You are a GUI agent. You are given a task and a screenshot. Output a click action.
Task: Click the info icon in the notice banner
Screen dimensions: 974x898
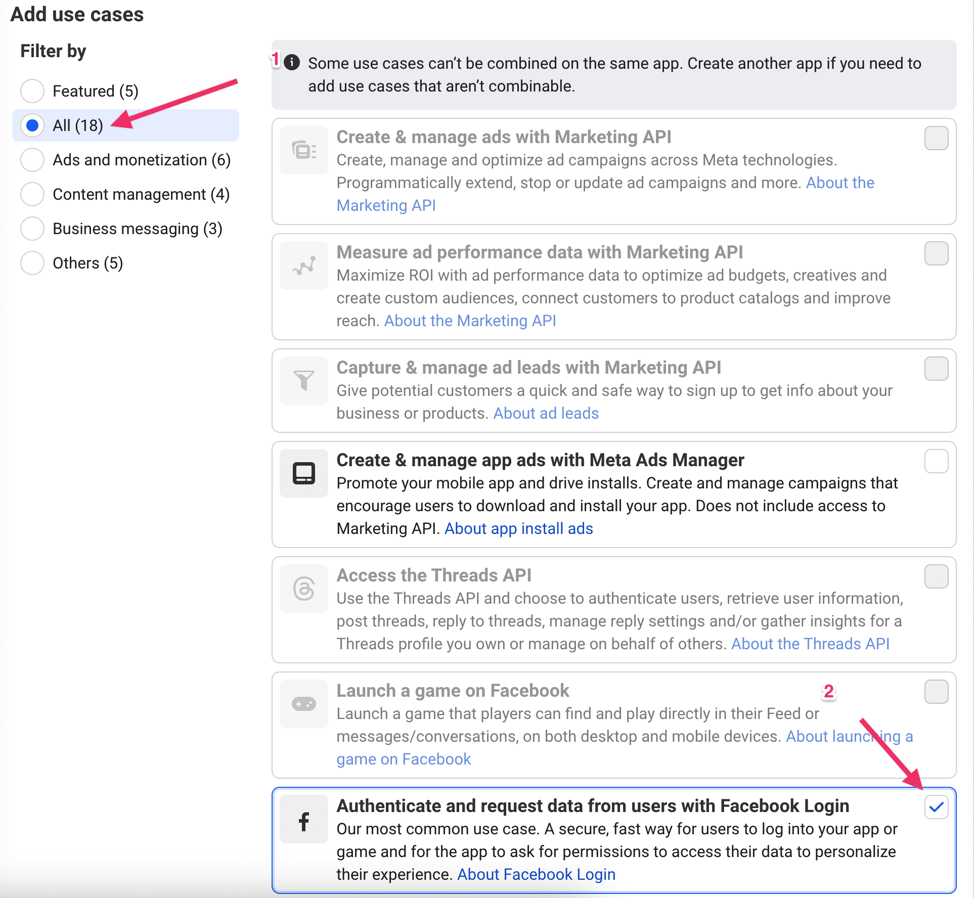pos(292,63)
